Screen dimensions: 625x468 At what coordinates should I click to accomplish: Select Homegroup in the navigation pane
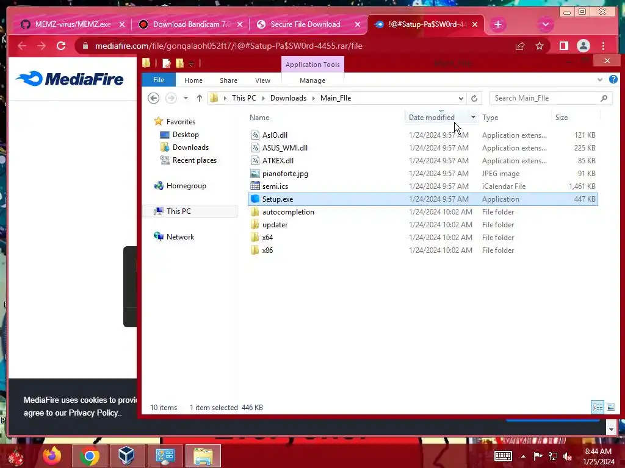(x=186, y=185)
